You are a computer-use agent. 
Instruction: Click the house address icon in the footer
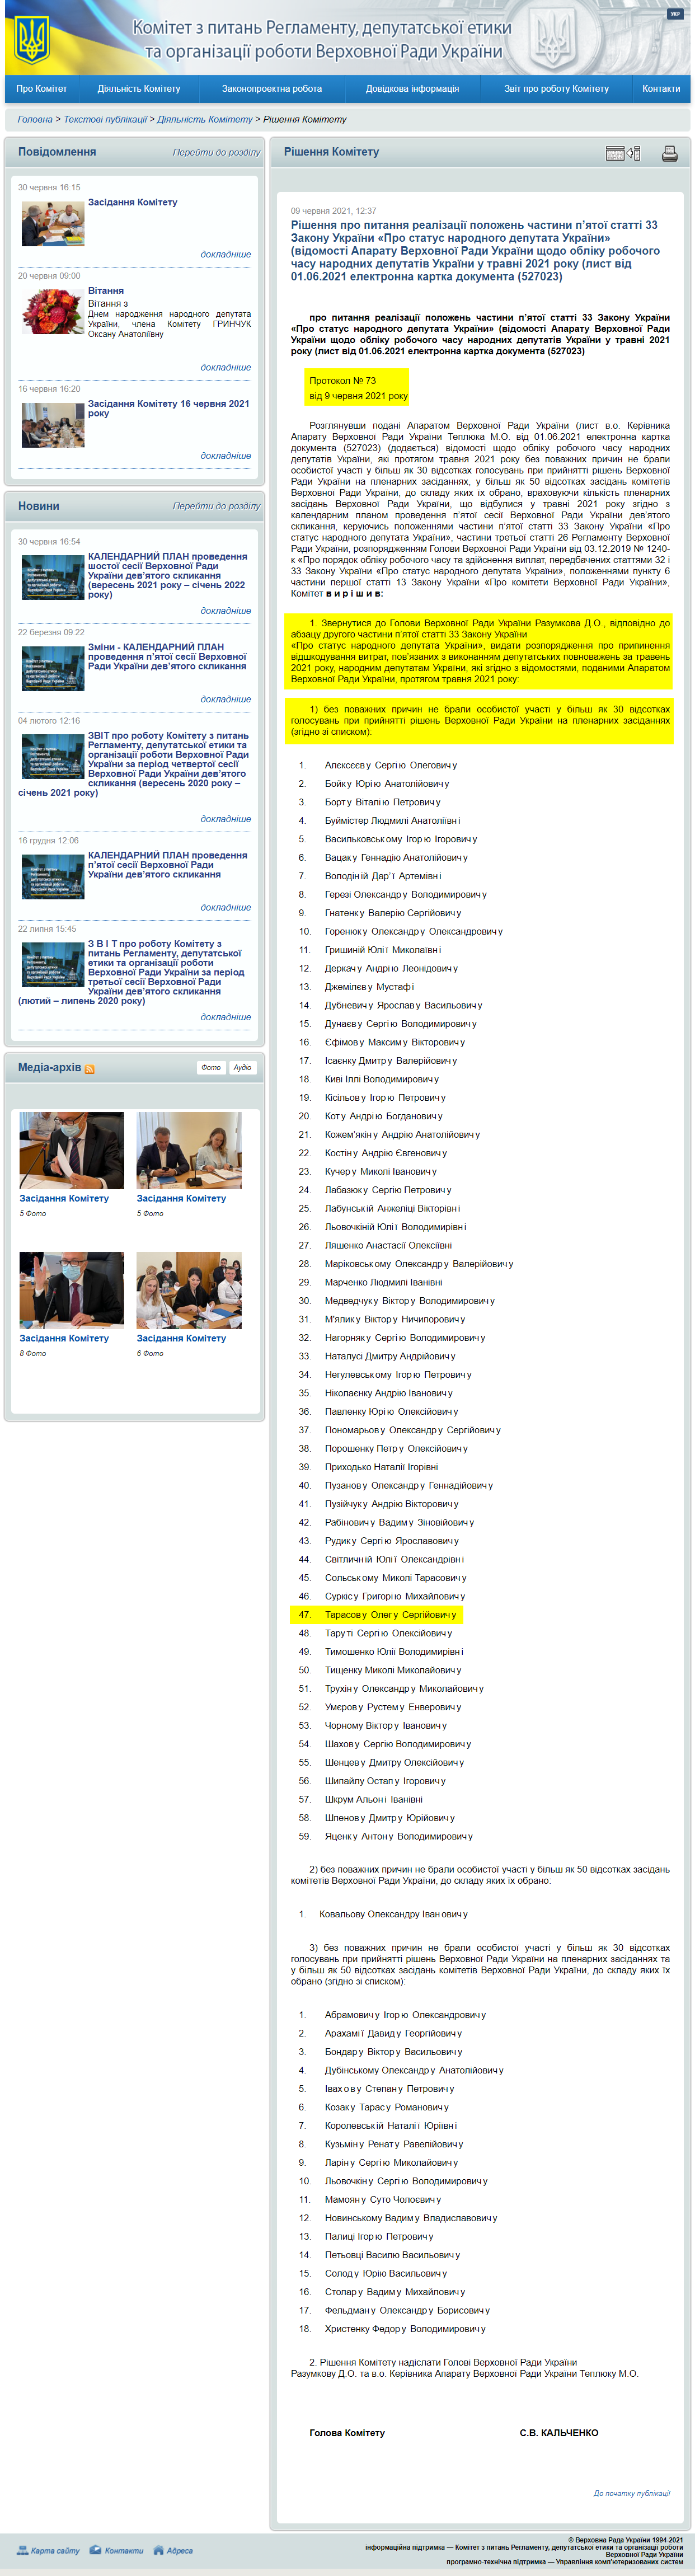click(158, 2549)
